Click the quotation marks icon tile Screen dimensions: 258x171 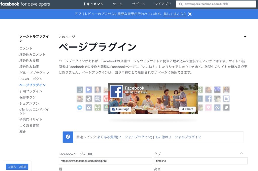(88, 108)
